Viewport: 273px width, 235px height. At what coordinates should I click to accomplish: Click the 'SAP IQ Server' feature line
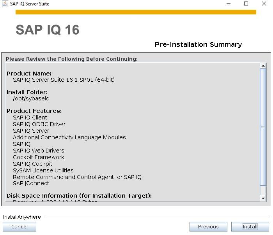pyautogui.click(x=31, y=131)
